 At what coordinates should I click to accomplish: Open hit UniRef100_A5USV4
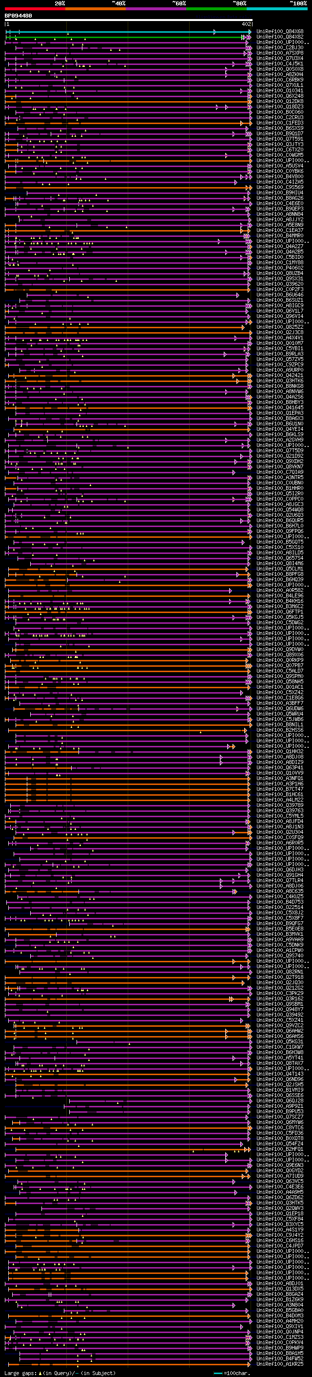point(280,166)
